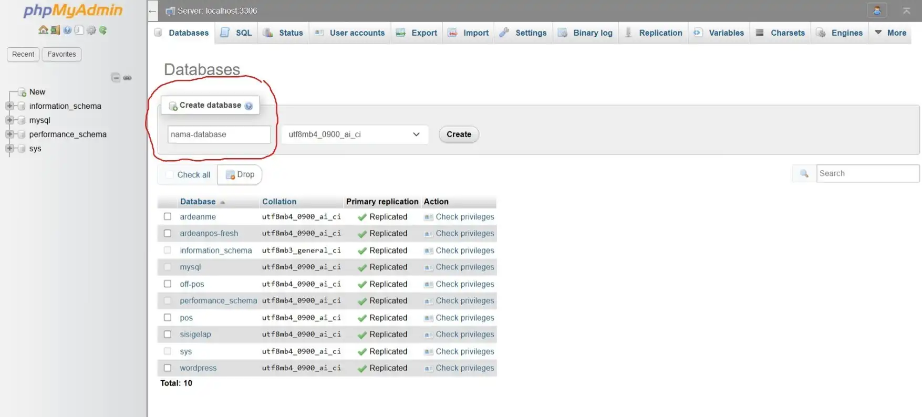Toggle the Check all checkbox

pos(169,174)
